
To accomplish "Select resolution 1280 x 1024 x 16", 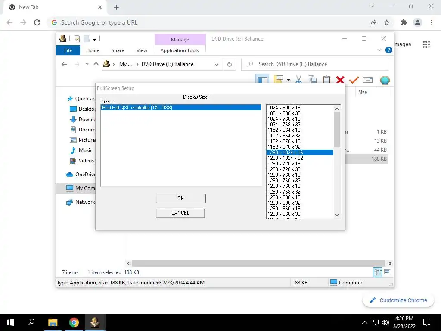I will [300, 153].
